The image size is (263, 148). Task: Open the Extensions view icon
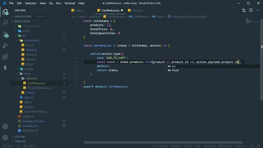tap(5, 57)
